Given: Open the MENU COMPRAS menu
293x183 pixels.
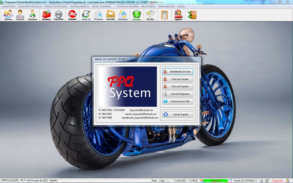Looking at the screenshot, I should coord(101,7).
